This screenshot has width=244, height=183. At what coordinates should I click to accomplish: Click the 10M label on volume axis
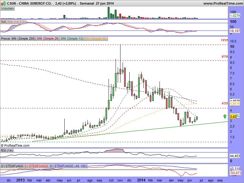click(x=233, y=12)
